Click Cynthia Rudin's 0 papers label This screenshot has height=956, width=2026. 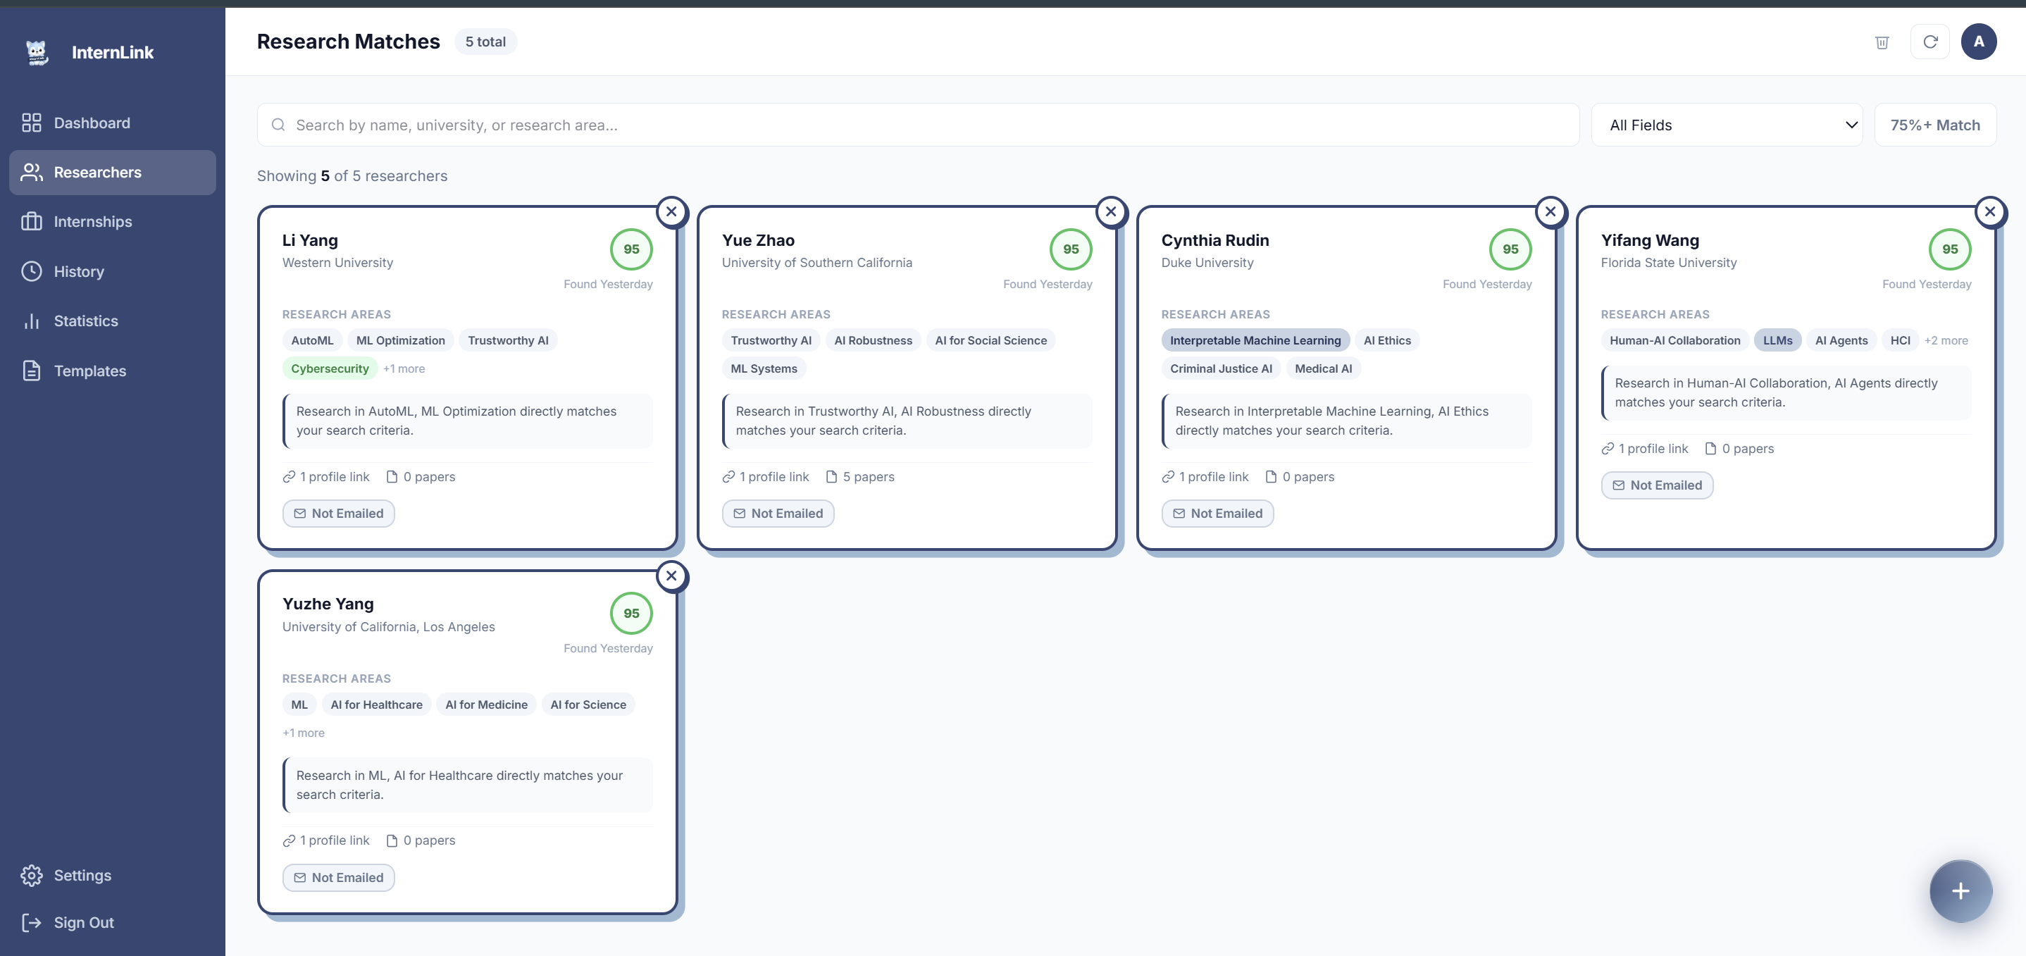pos(1300,478)
